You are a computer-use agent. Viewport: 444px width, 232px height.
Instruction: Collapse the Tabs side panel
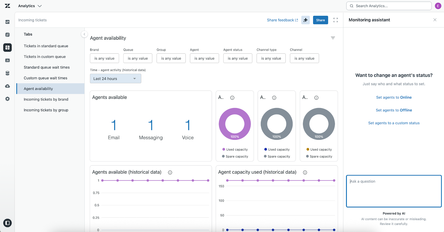tap(84, 34)
